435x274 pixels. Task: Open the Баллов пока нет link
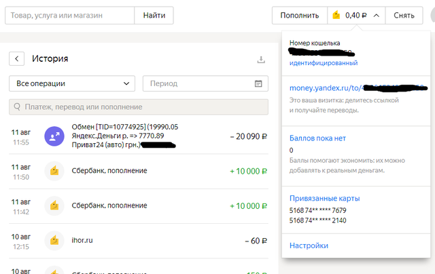tap(317, 138)
